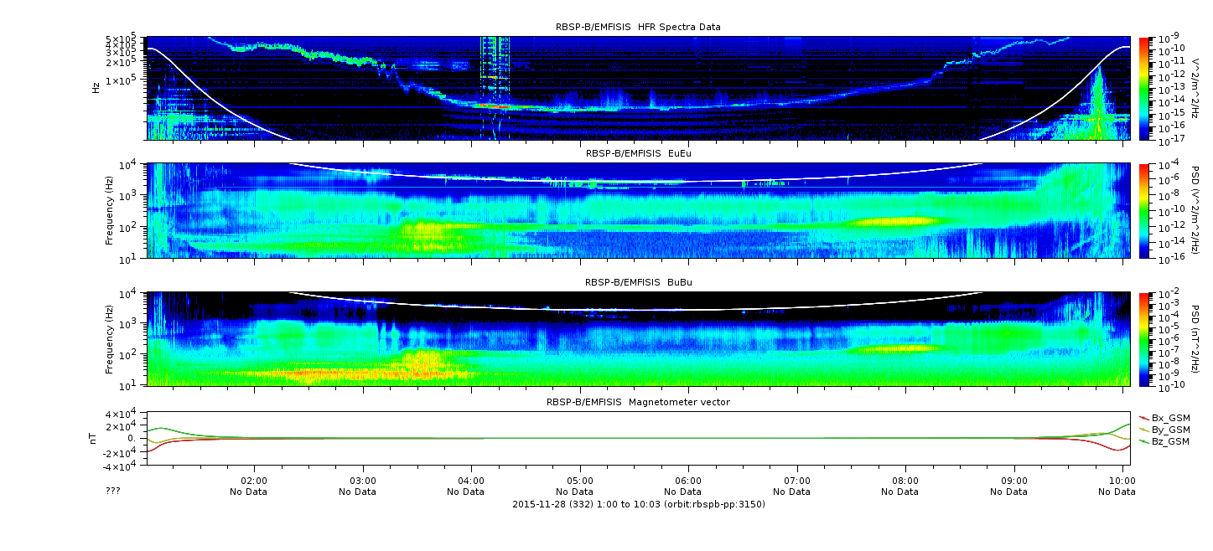Click the 06:00 time axis label
Viewport: 1213px width, 551px height.
pyautogui.click(x=688, y=481)
